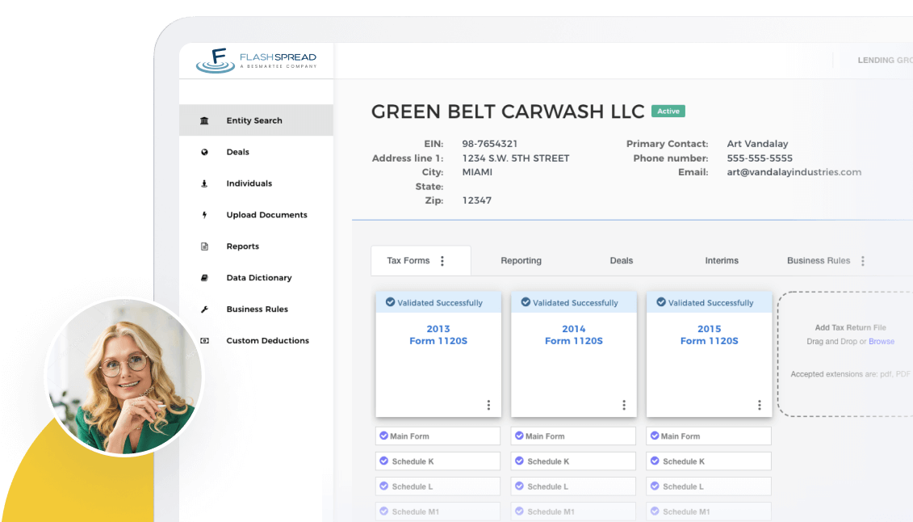Toggle Schedule M1 check under 2015

tap(655, 511)
